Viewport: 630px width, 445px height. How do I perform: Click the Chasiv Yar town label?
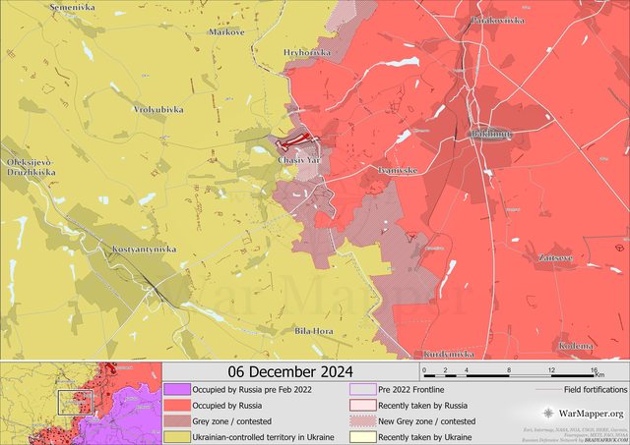coord(299,159)
